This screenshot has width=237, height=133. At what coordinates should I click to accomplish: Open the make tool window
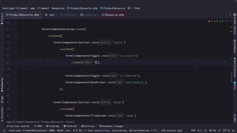coord(235,118)
